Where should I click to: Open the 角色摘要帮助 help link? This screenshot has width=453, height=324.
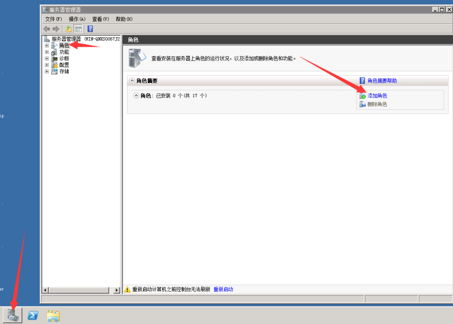(382, 81)
